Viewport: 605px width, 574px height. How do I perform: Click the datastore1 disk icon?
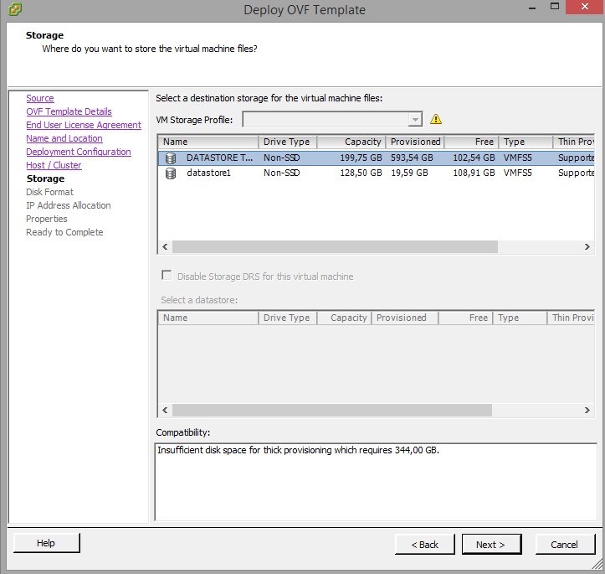[171, 173]
